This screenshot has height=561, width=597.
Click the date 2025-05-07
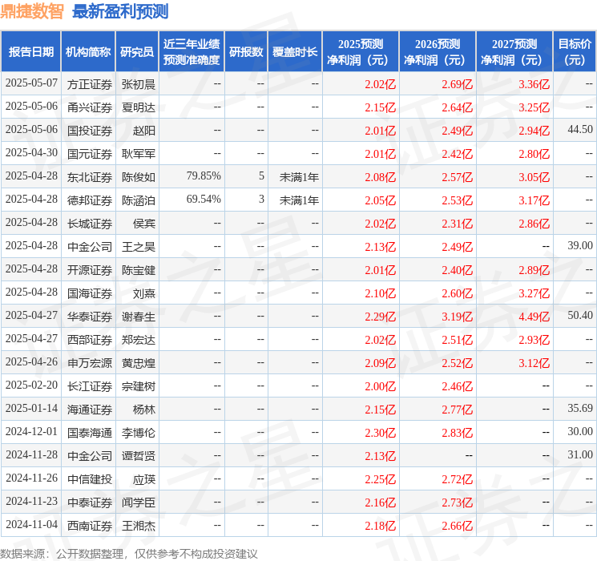click(31, 83)
